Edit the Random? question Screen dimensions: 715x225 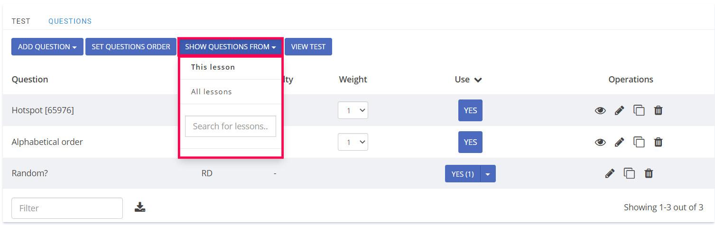pos(610,173)
